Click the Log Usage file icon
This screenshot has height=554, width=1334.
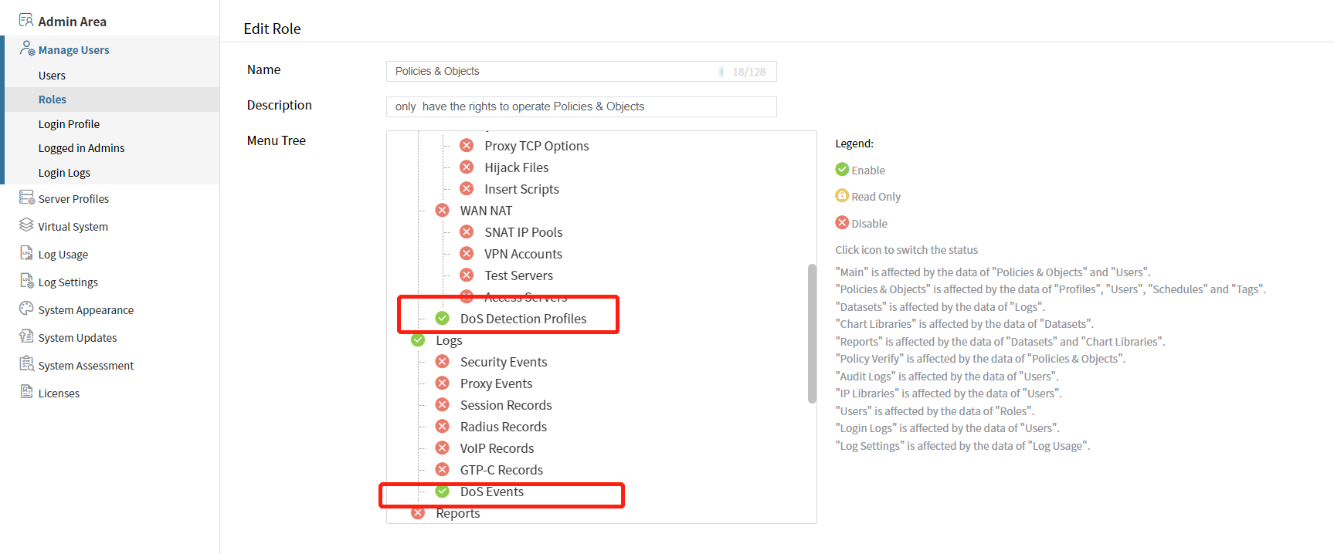point(26,254)
